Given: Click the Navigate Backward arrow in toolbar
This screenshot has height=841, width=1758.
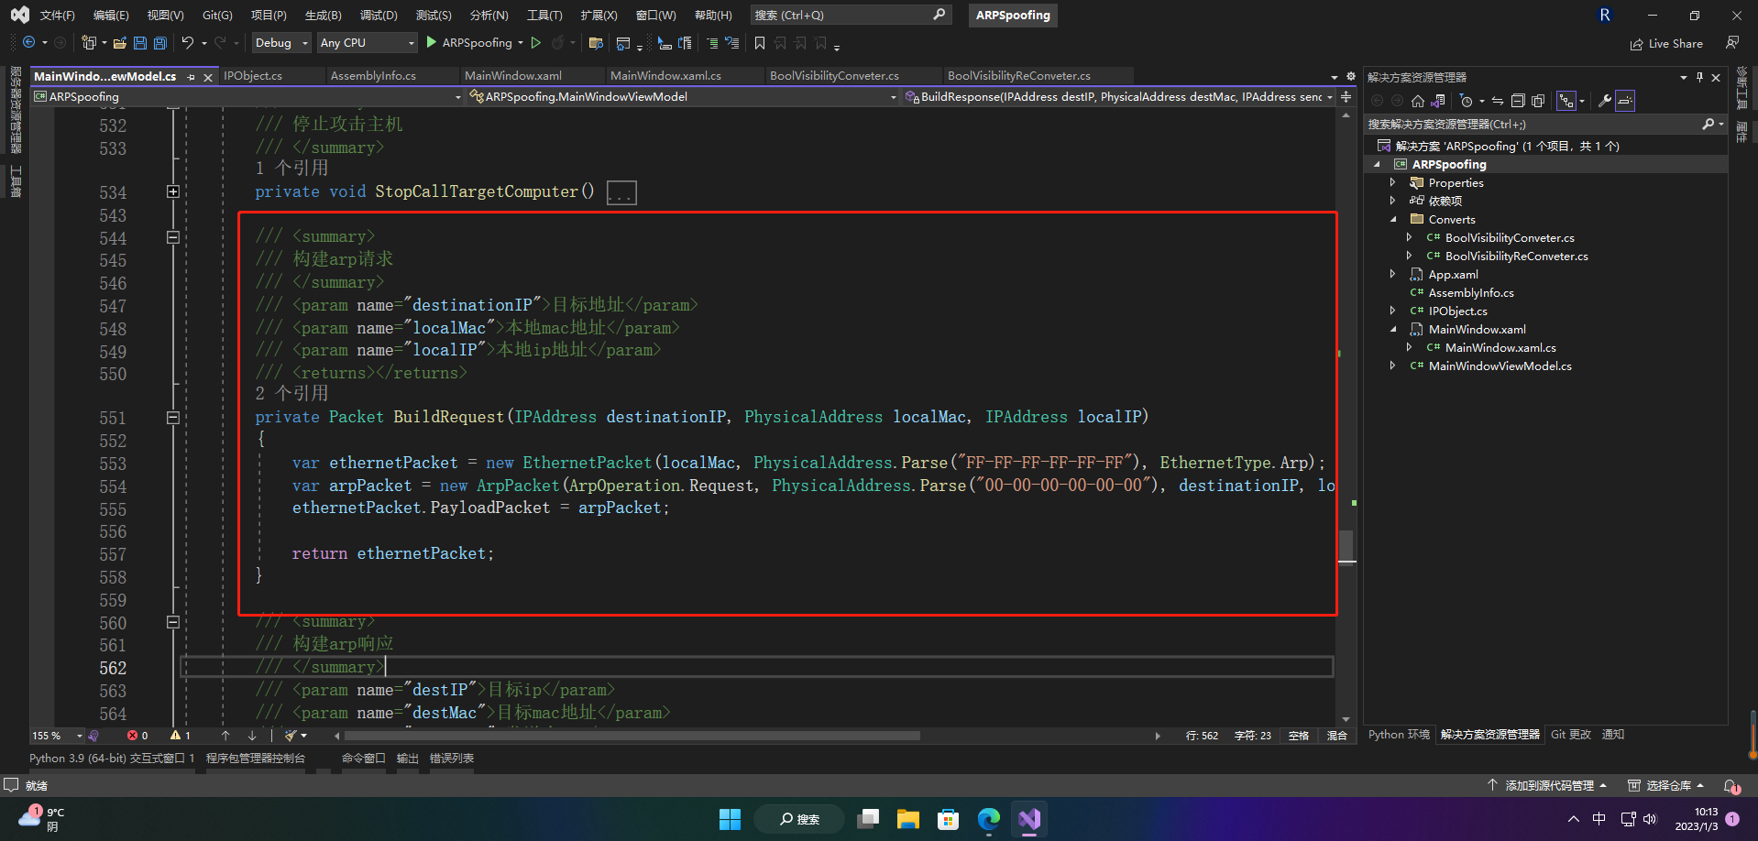Looking at the screenshot, I should pos(29,43).
